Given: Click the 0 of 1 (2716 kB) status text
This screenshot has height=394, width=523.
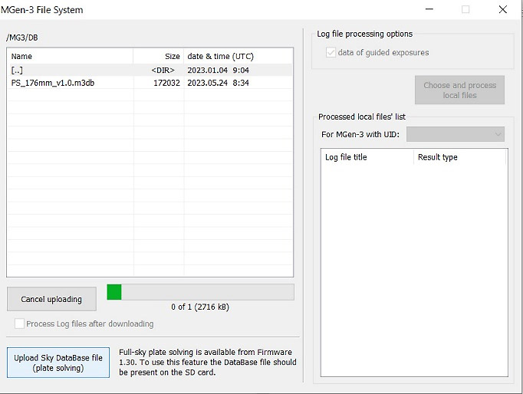Looking at the screenshot, I should [200, 307].
